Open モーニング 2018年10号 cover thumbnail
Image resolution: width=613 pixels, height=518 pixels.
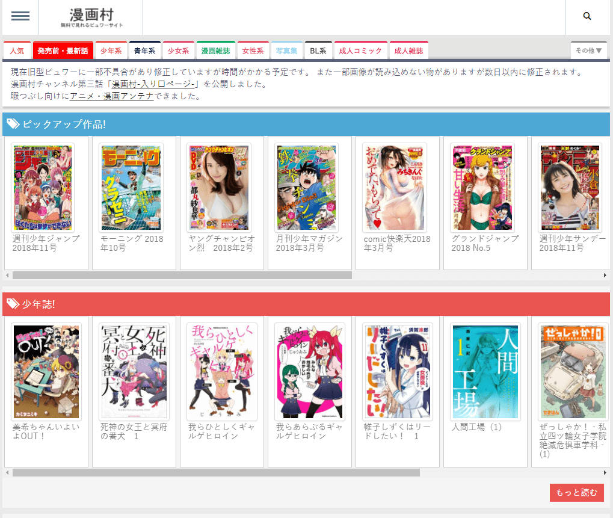point(131,188)
